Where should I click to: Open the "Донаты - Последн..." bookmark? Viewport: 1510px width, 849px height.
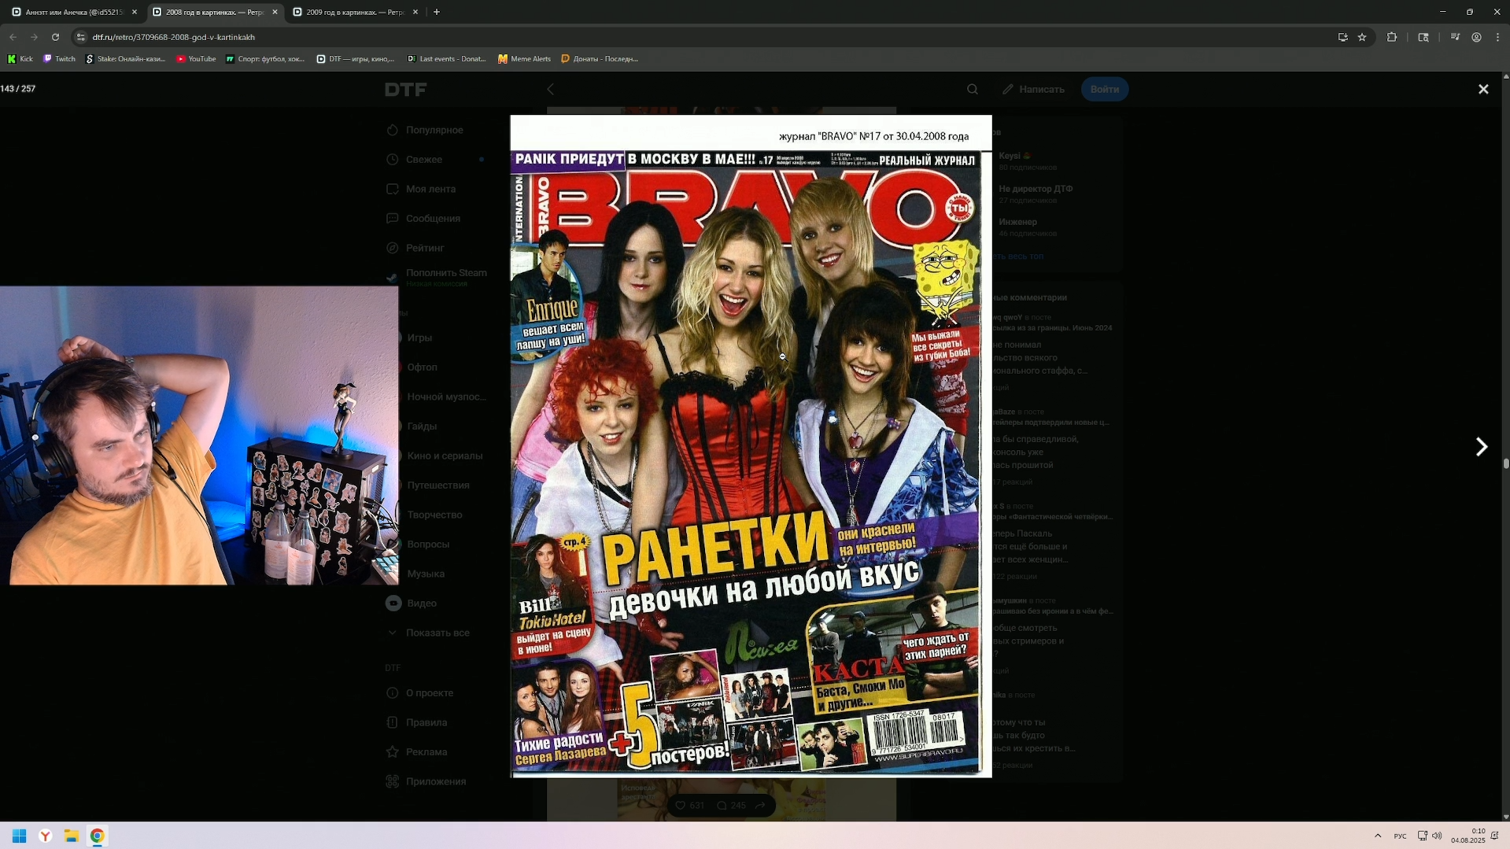(x=600, y=59)
